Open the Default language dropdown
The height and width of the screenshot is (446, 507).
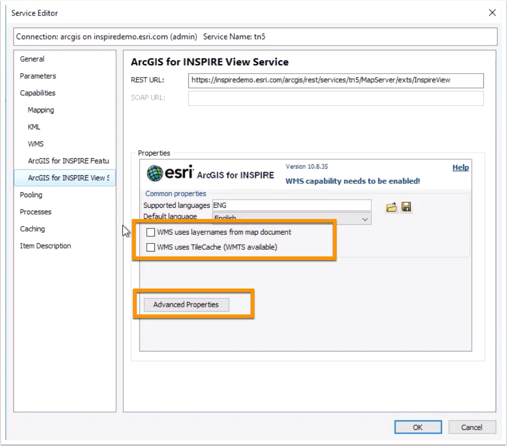[291, 219]
